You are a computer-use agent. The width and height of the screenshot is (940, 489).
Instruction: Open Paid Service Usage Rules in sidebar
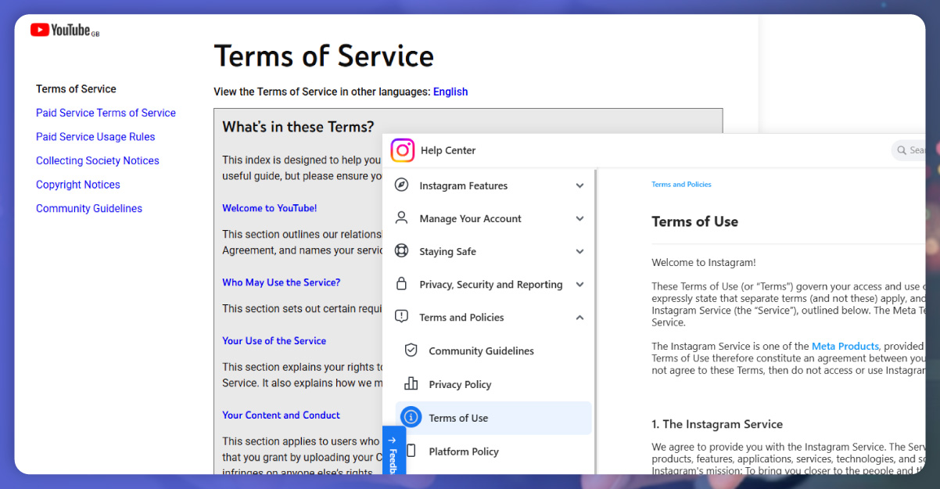95,137
